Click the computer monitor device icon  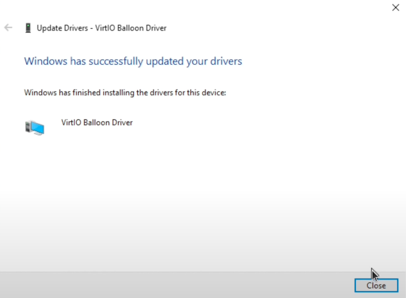point(35,127)
